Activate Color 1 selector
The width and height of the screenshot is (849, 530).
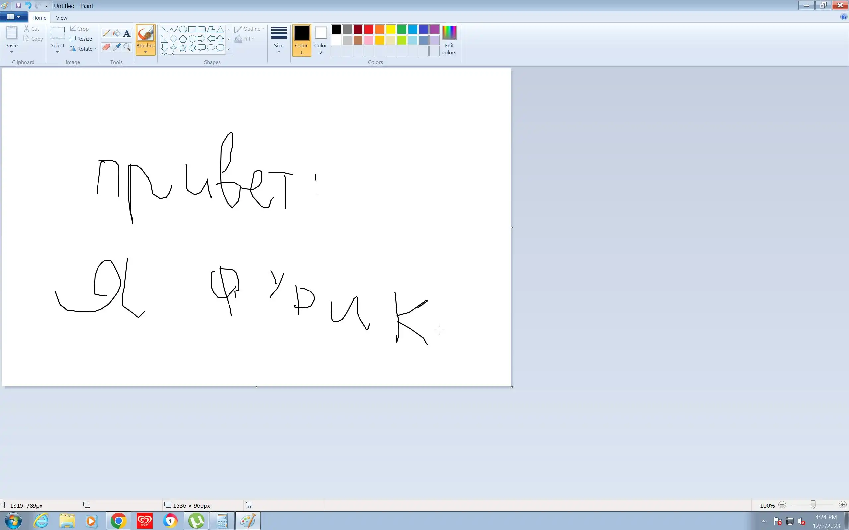[301, 40]
